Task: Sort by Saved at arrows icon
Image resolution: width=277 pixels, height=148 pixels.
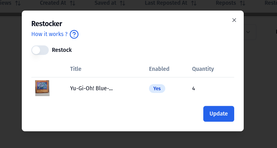Action: pyautogui.click(x=122, y=3)
